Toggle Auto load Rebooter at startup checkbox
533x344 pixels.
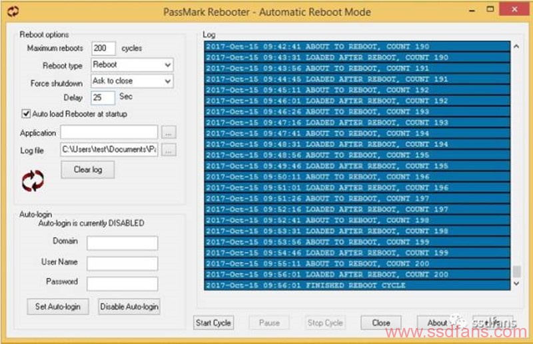click(26, 113)
